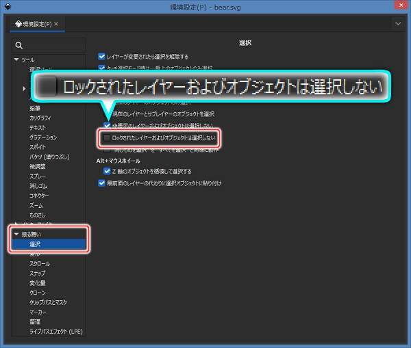Toggle Z軸のオブジェクトを循環して選択する checkbox
411x348 pixels.
pyautogui.click(x=107, y=171)
